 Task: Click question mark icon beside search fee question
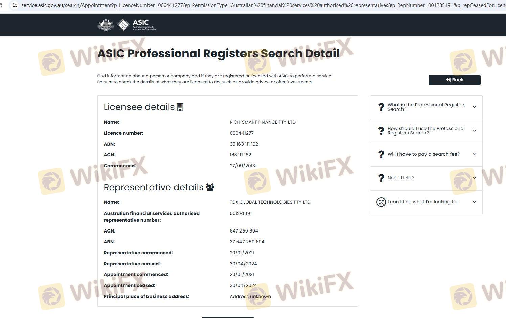click(x=381, y=154)
